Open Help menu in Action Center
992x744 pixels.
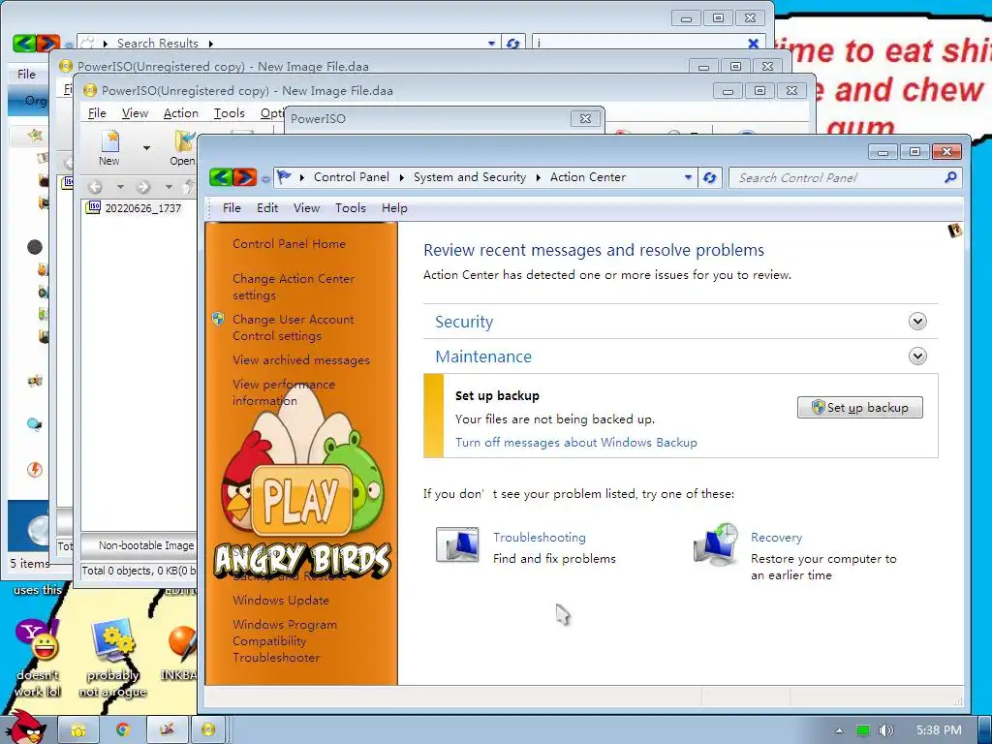[x=394, y=207]
